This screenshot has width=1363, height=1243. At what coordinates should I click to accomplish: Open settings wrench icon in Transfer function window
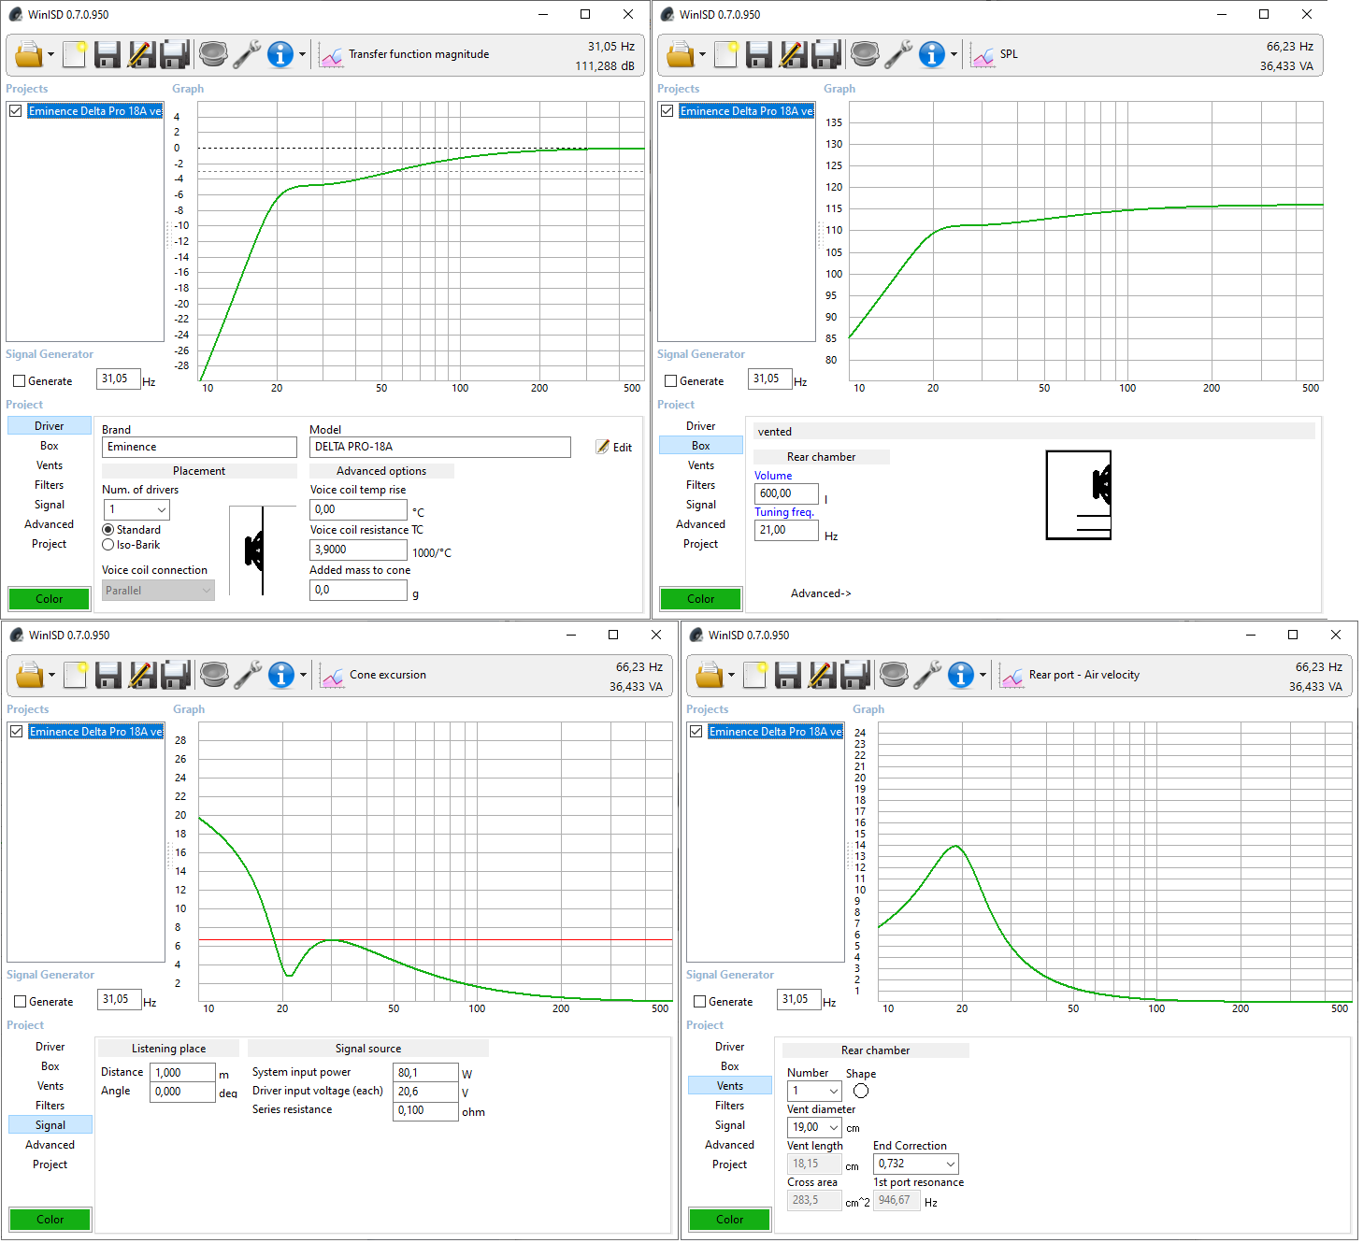click(x=247, y=54)
